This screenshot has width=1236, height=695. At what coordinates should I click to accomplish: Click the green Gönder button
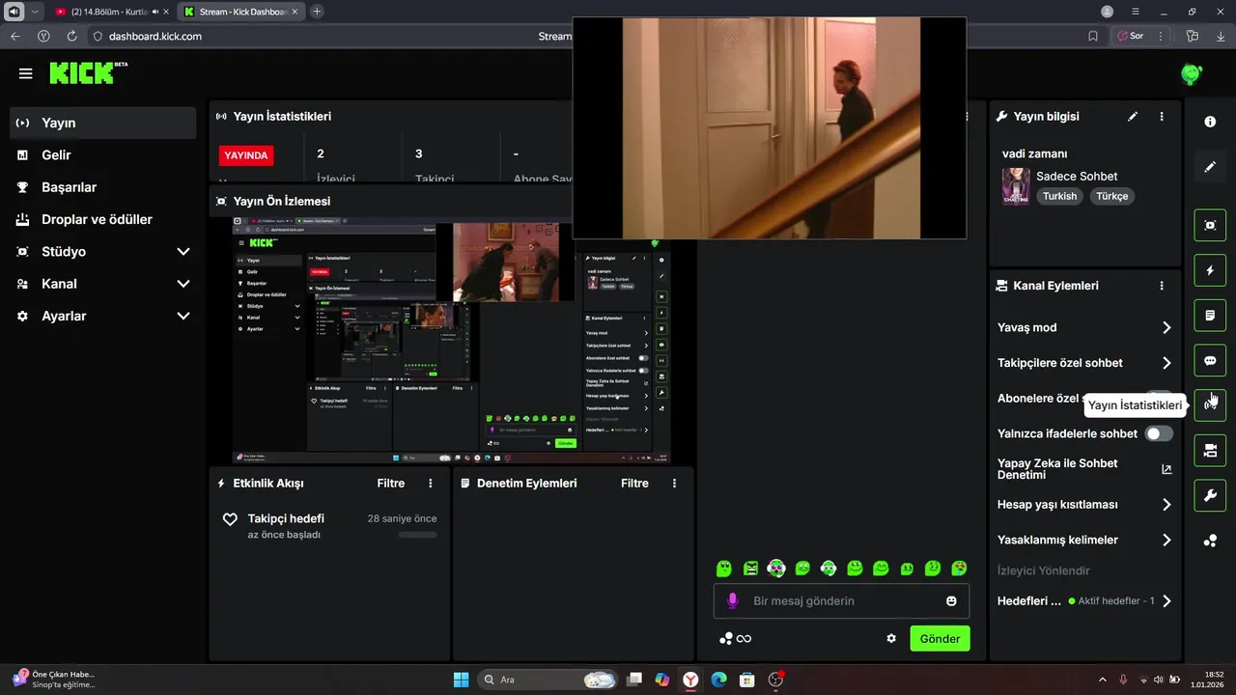coord(940,638)
